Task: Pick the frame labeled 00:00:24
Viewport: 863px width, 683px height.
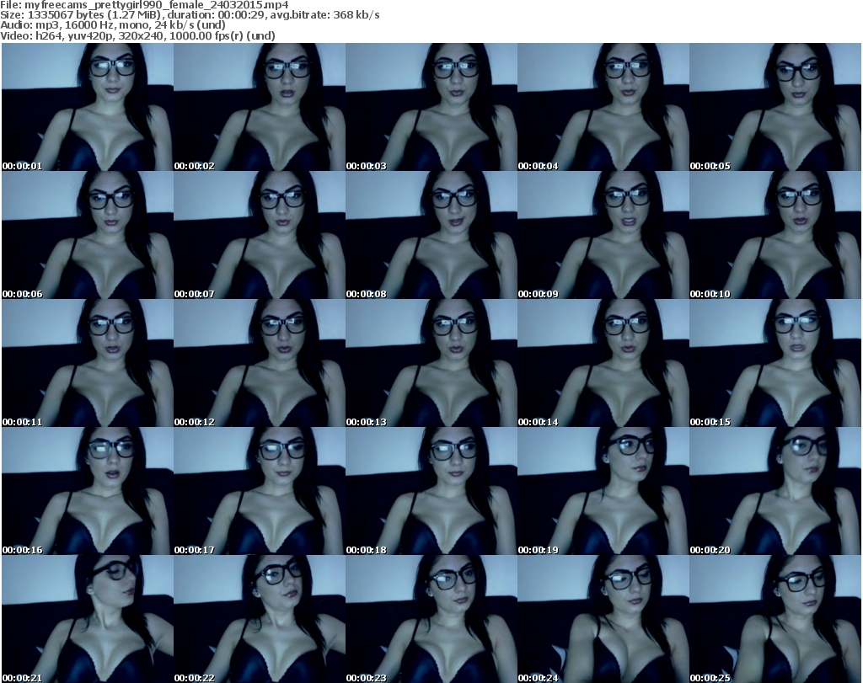Action: coord(603,619)
